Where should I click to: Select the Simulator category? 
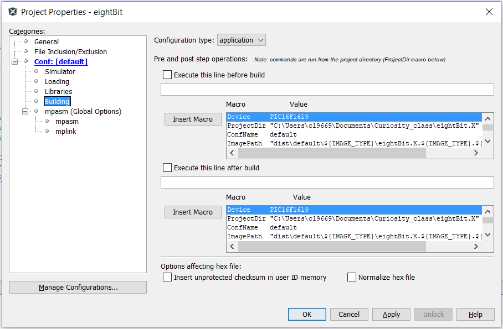pos(60,71)
